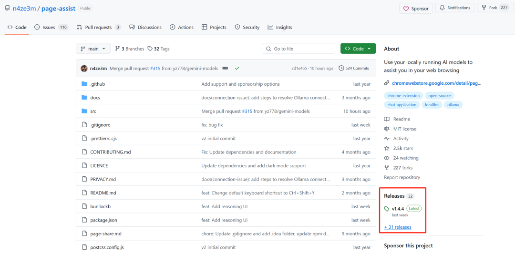View the 32 Tags link

[x=159, y=49]
